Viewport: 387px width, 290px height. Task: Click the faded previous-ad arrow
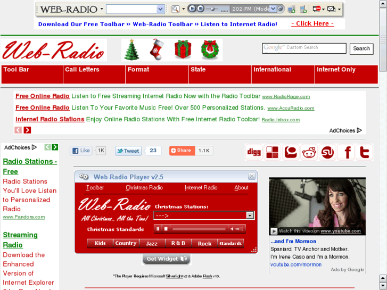point(18,130)
